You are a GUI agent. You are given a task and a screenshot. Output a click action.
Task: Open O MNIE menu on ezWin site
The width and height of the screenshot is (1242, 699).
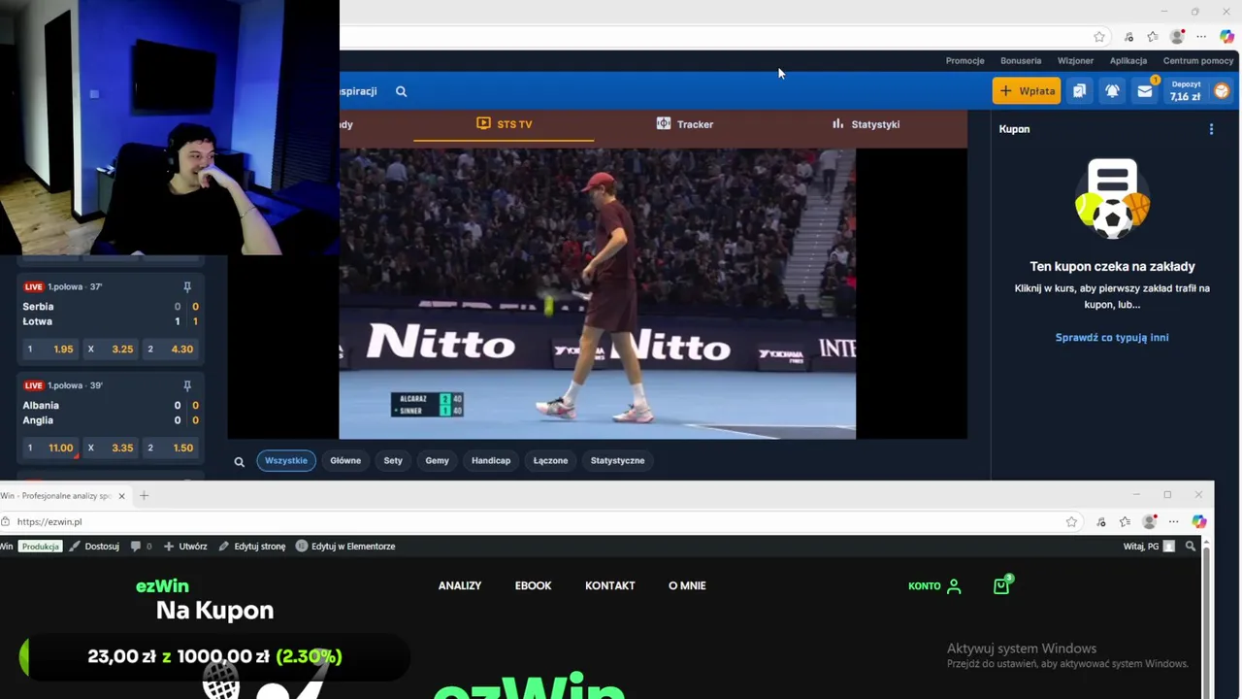[x=687, y=585]
